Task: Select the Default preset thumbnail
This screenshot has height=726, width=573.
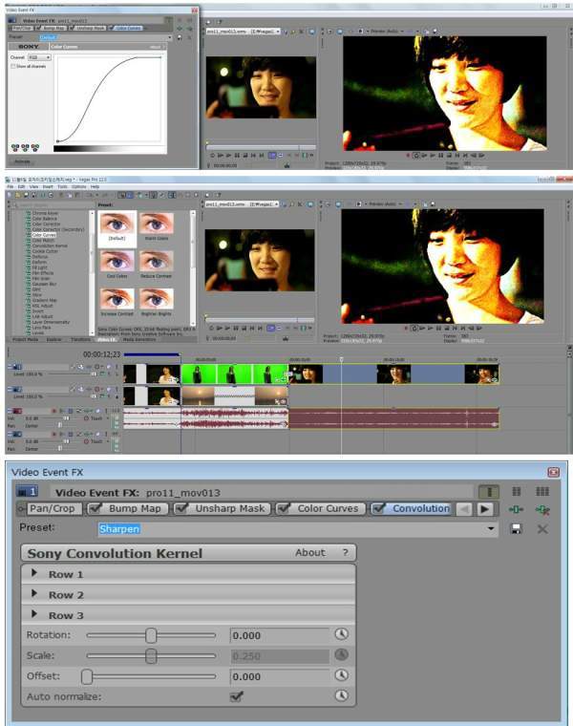Action: coord(117,227)
